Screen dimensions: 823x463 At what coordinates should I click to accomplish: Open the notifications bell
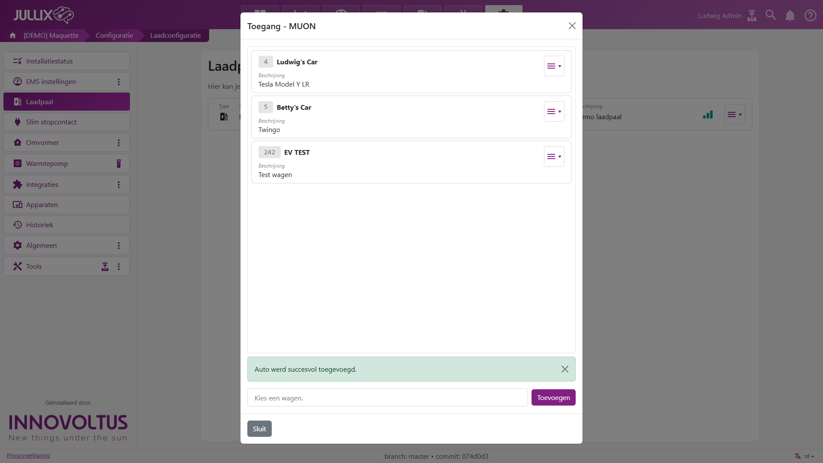pyautogui.click(x=790, y=16)
